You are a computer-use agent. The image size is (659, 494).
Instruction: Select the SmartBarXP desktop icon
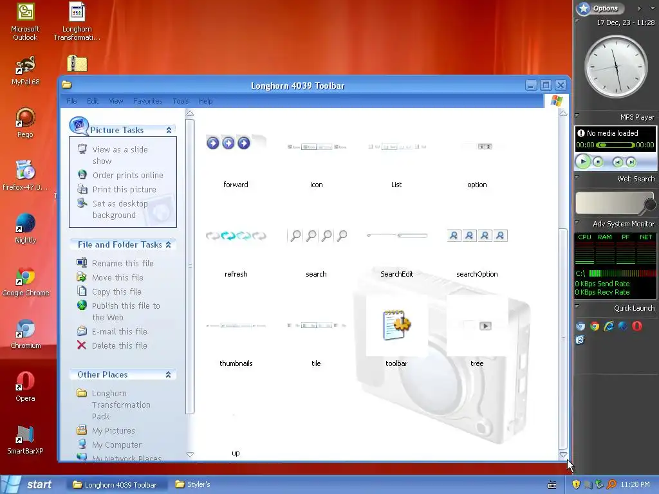tap(25, 440)
